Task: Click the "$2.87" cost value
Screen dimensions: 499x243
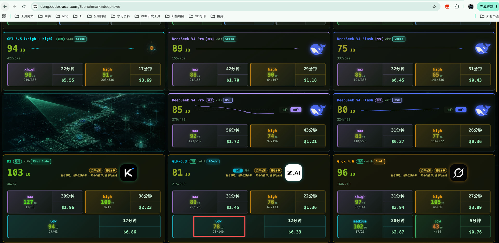Action: [x=398, y=232]
